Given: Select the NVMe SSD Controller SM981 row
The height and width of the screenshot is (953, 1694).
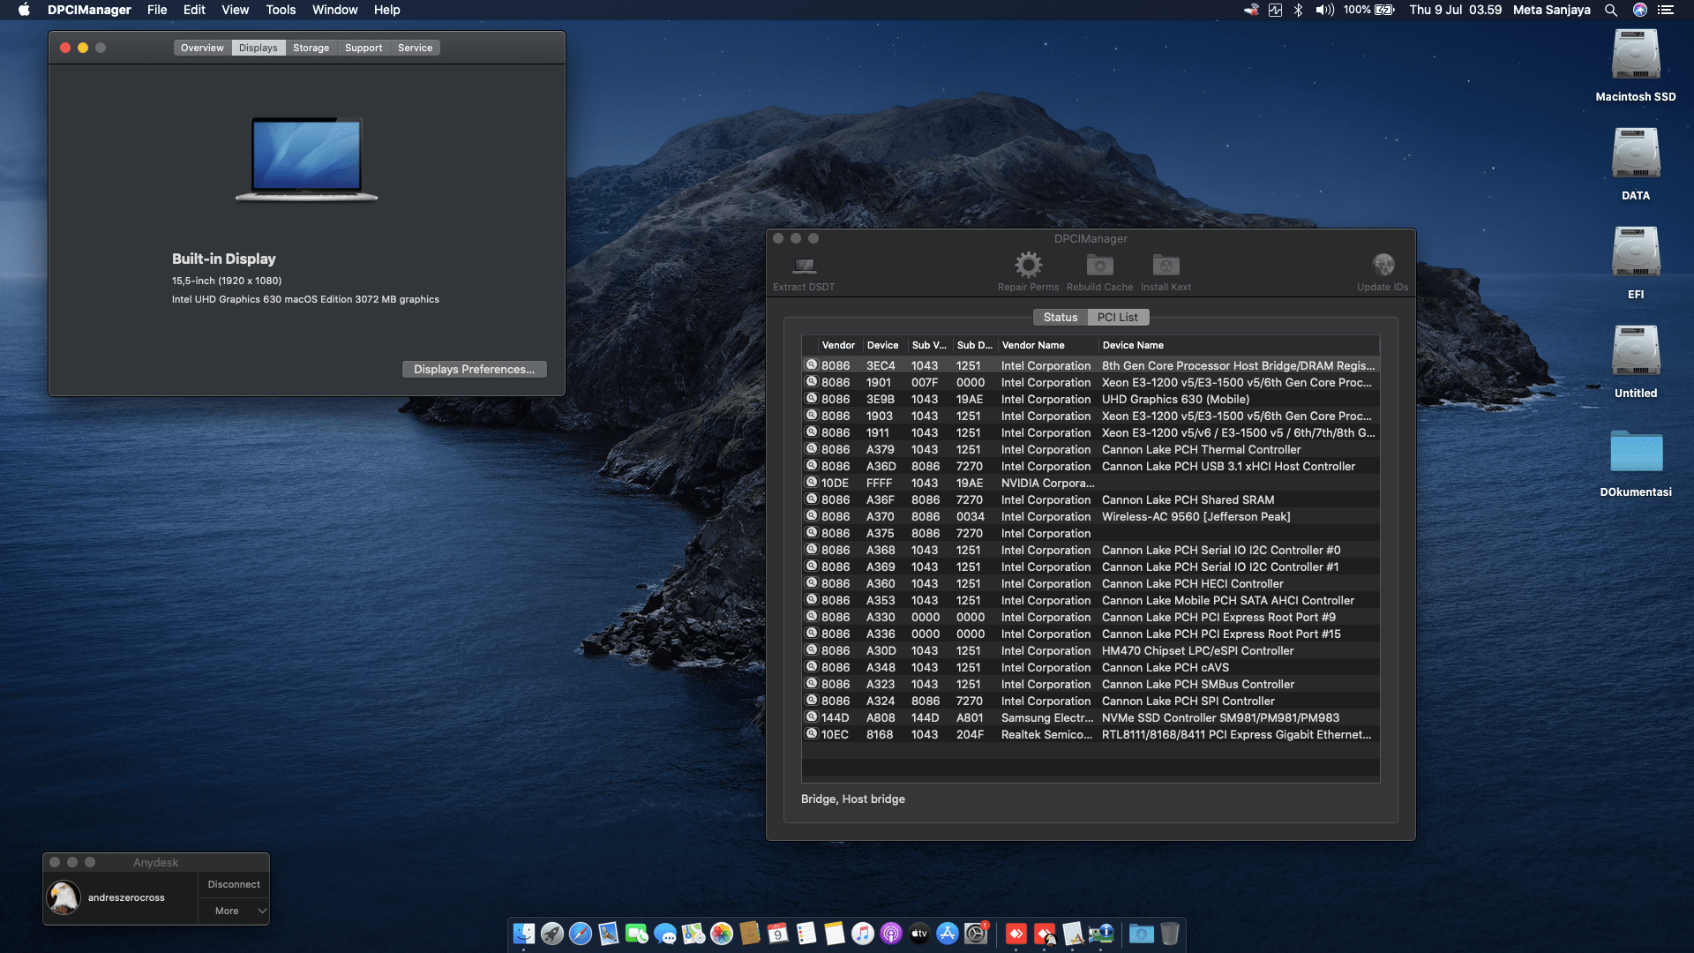Looking at the screenshot, I should [1091, 717].
